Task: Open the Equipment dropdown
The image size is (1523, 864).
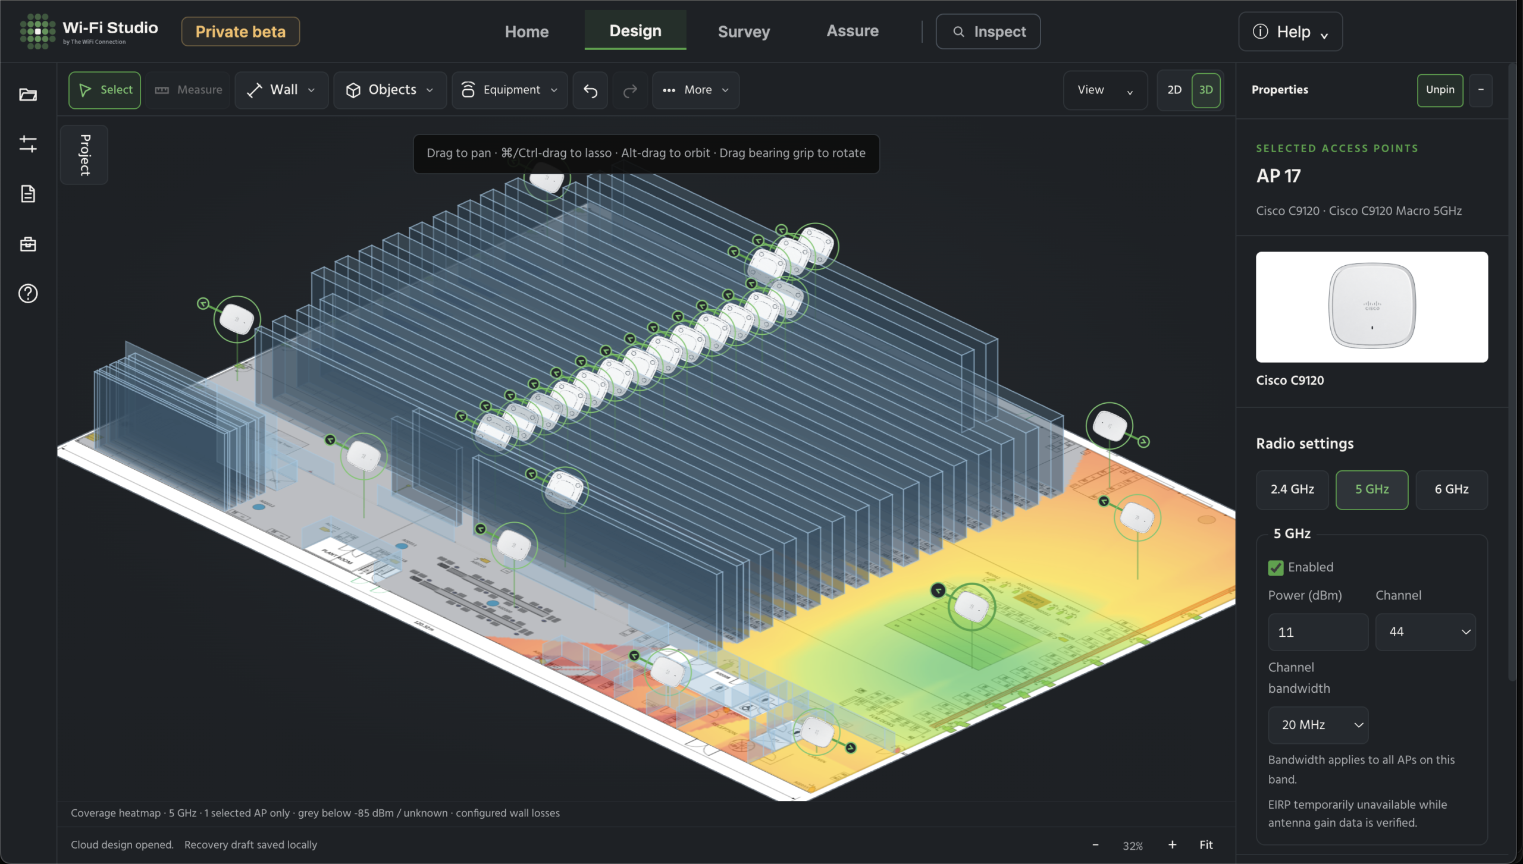Action: point(510,90)
